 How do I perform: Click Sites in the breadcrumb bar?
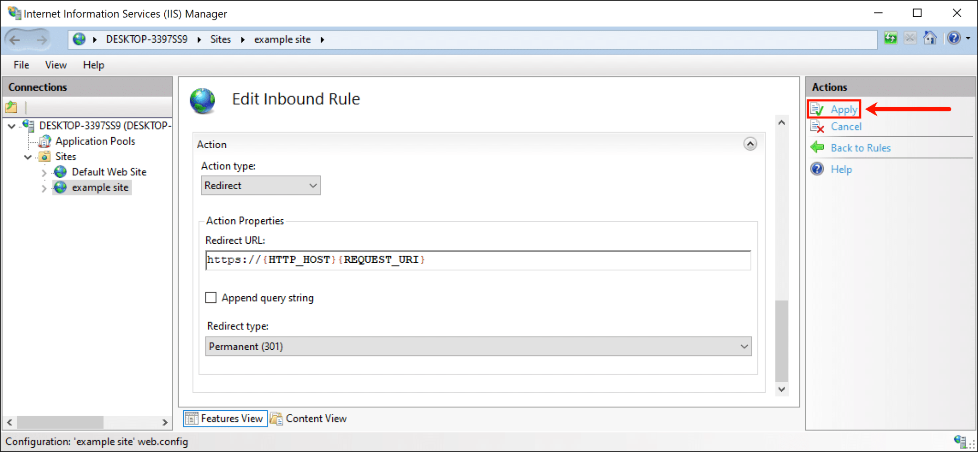(x=221, y=39)
